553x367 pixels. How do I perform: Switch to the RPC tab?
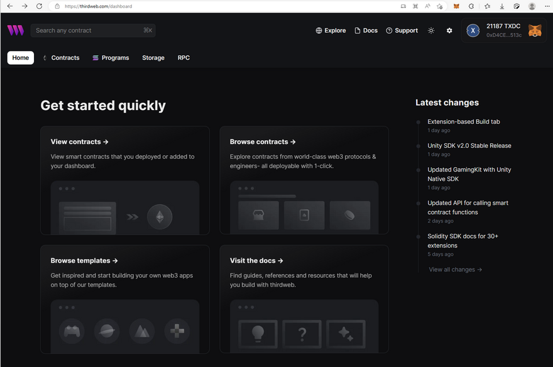[183, 58]
